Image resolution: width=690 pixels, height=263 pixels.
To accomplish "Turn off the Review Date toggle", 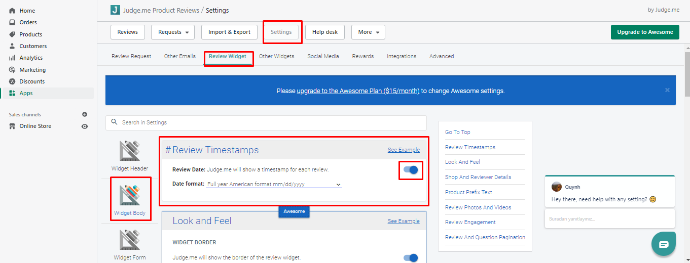I will [411, 170].
